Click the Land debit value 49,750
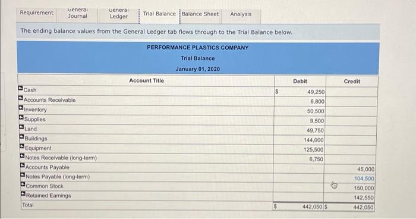Viewport: 416px width, 219px height. click(x=315, y=130)
